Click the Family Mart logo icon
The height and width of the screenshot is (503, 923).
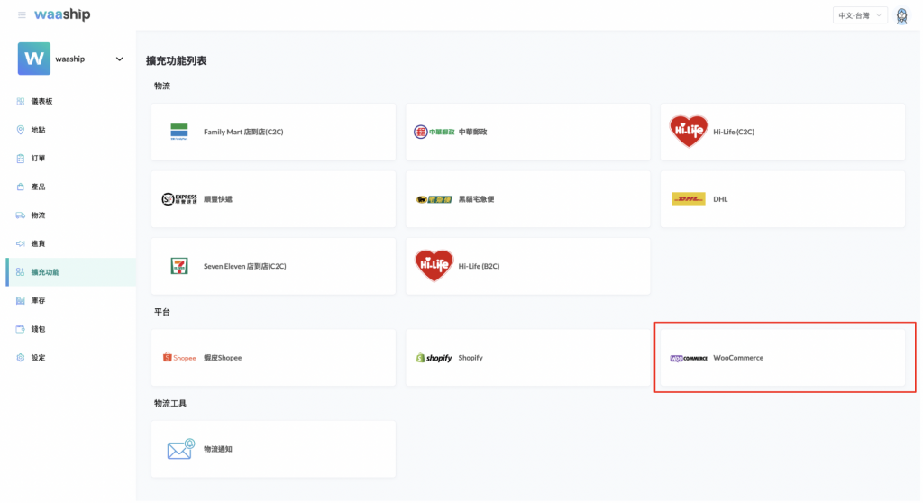click(x=179, y=132)
